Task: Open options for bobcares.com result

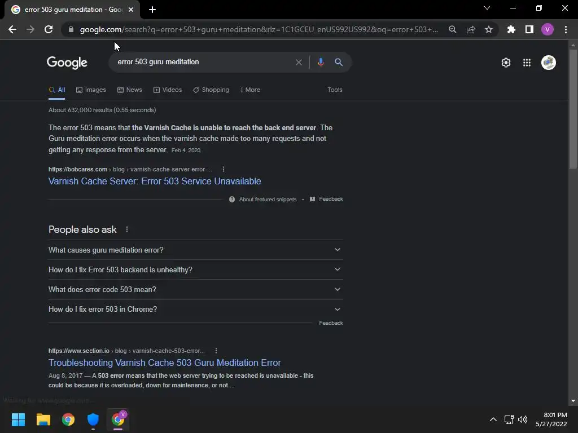Action: (224, 169)
